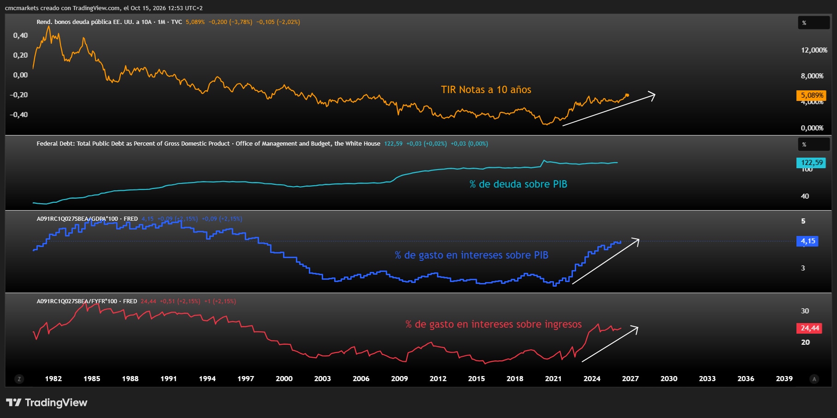Click the 8,000% level on the yield axis

812,76
